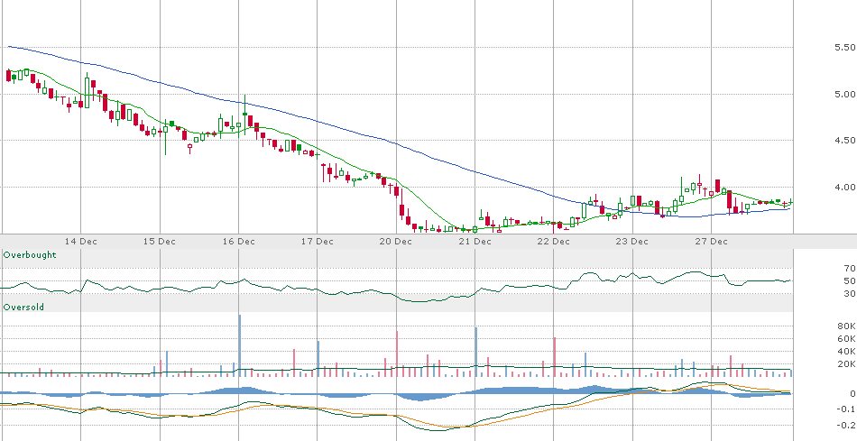
Task: Click the 60K volume axis label
Action: click(846, 339)
